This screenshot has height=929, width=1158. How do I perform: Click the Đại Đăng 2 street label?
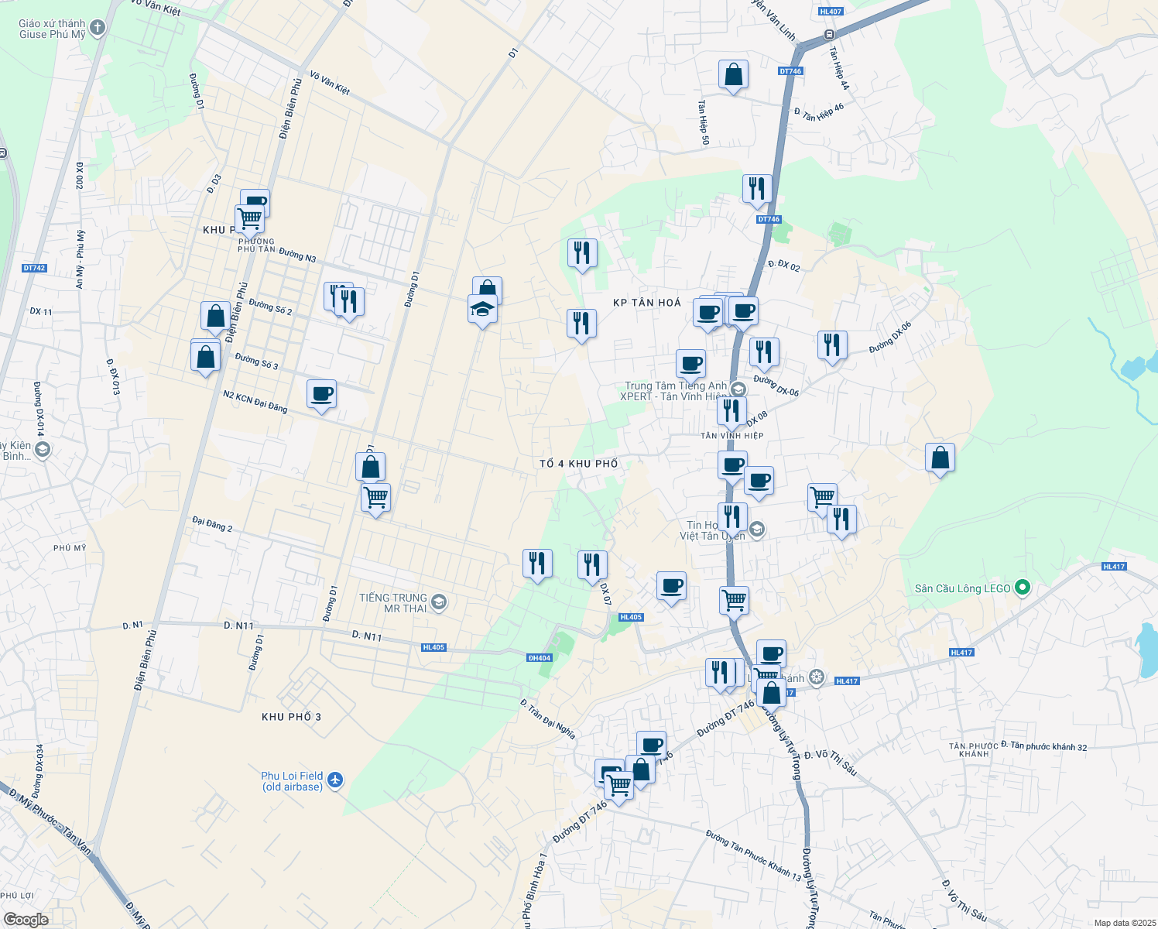(212, 524)
